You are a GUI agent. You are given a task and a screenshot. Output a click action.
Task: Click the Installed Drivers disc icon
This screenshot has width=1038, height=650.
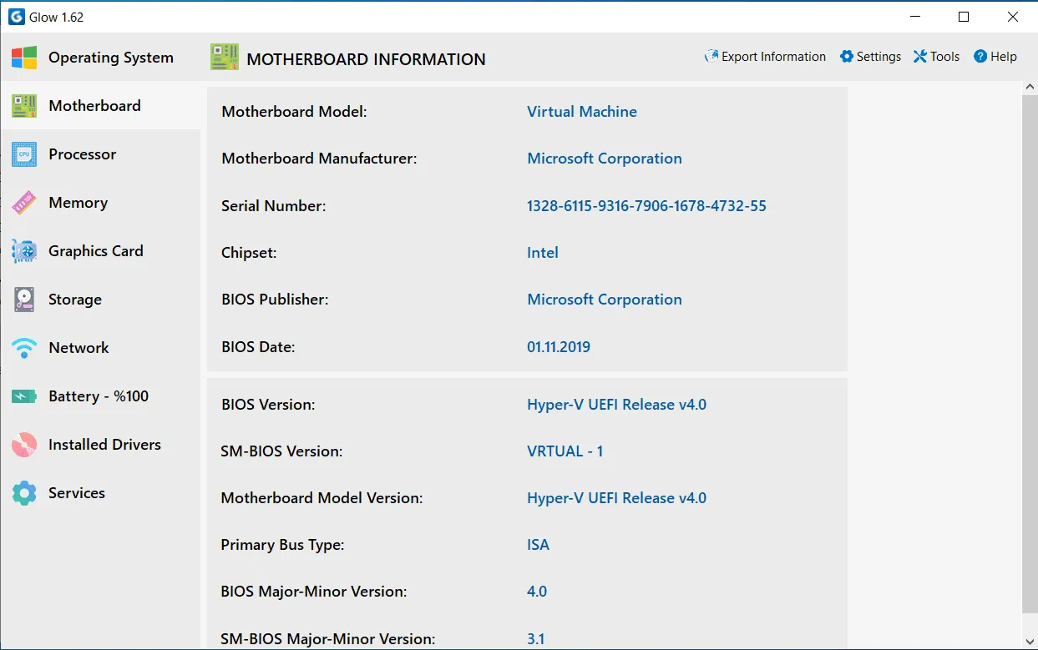pyautogui.click(x=24, y=445)
